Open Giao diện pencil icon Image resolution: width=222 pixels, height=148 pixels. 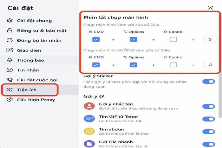(x=10, y=50)
